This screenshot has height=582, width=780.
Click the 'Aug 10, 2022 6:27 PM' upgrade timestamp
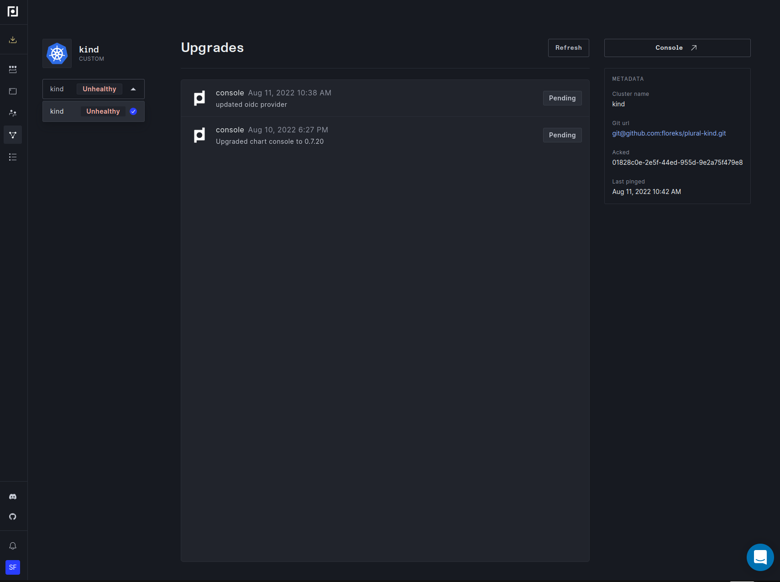click(288, 130)
